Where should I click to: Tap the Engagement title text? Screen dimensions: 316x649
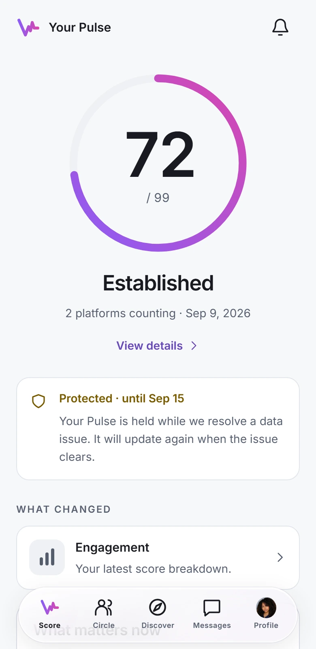click(112, 547)
